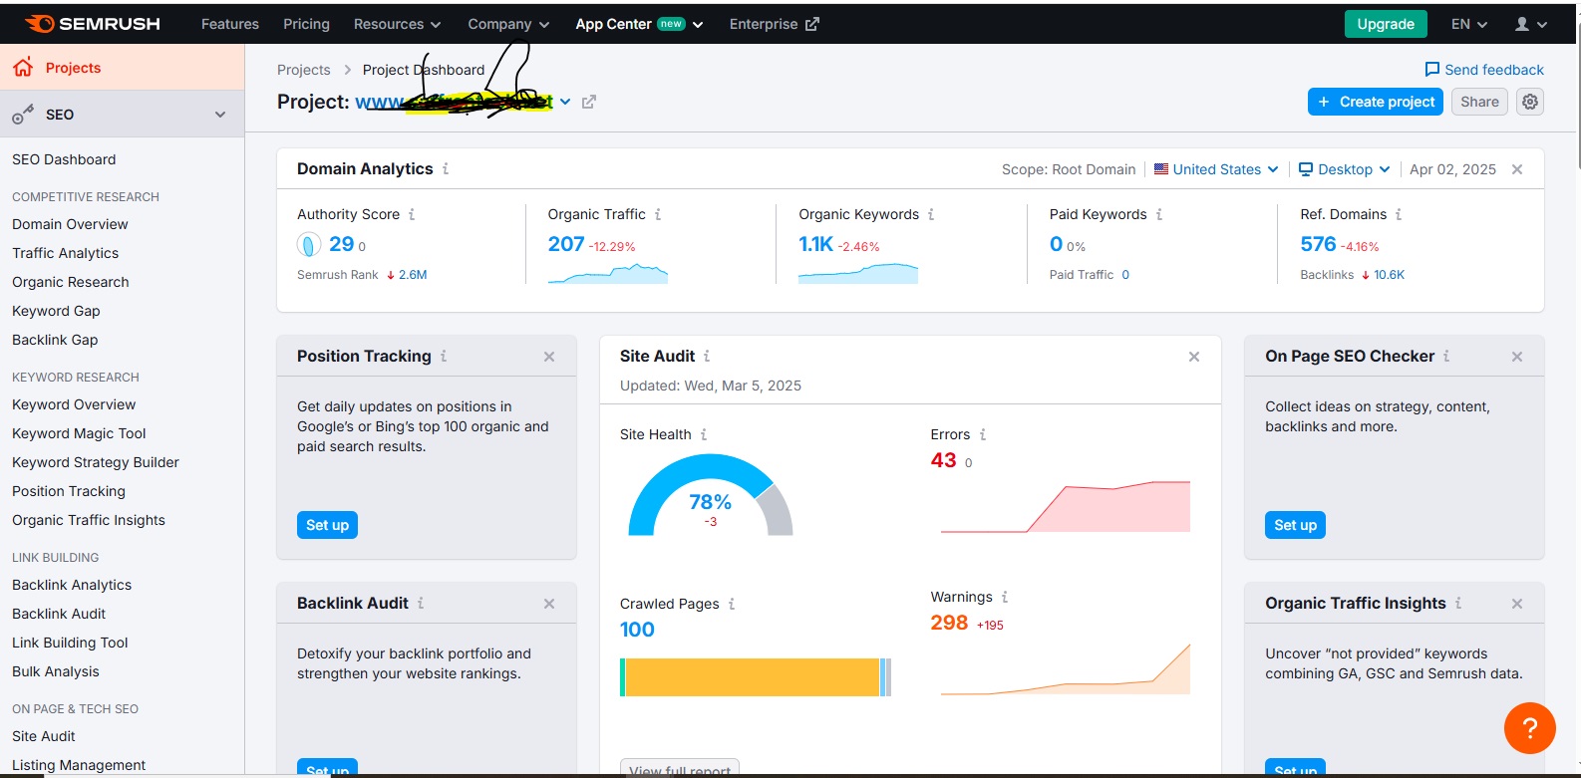Open the United States country dropdown
Screen dimensions: 1581x778
pyautogui.click(x=1216, y=169)
